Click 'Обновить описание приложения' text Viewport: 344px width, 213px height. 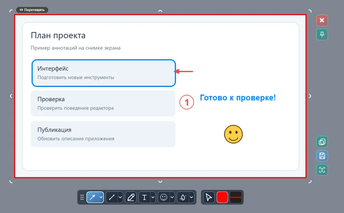[76, 139]
